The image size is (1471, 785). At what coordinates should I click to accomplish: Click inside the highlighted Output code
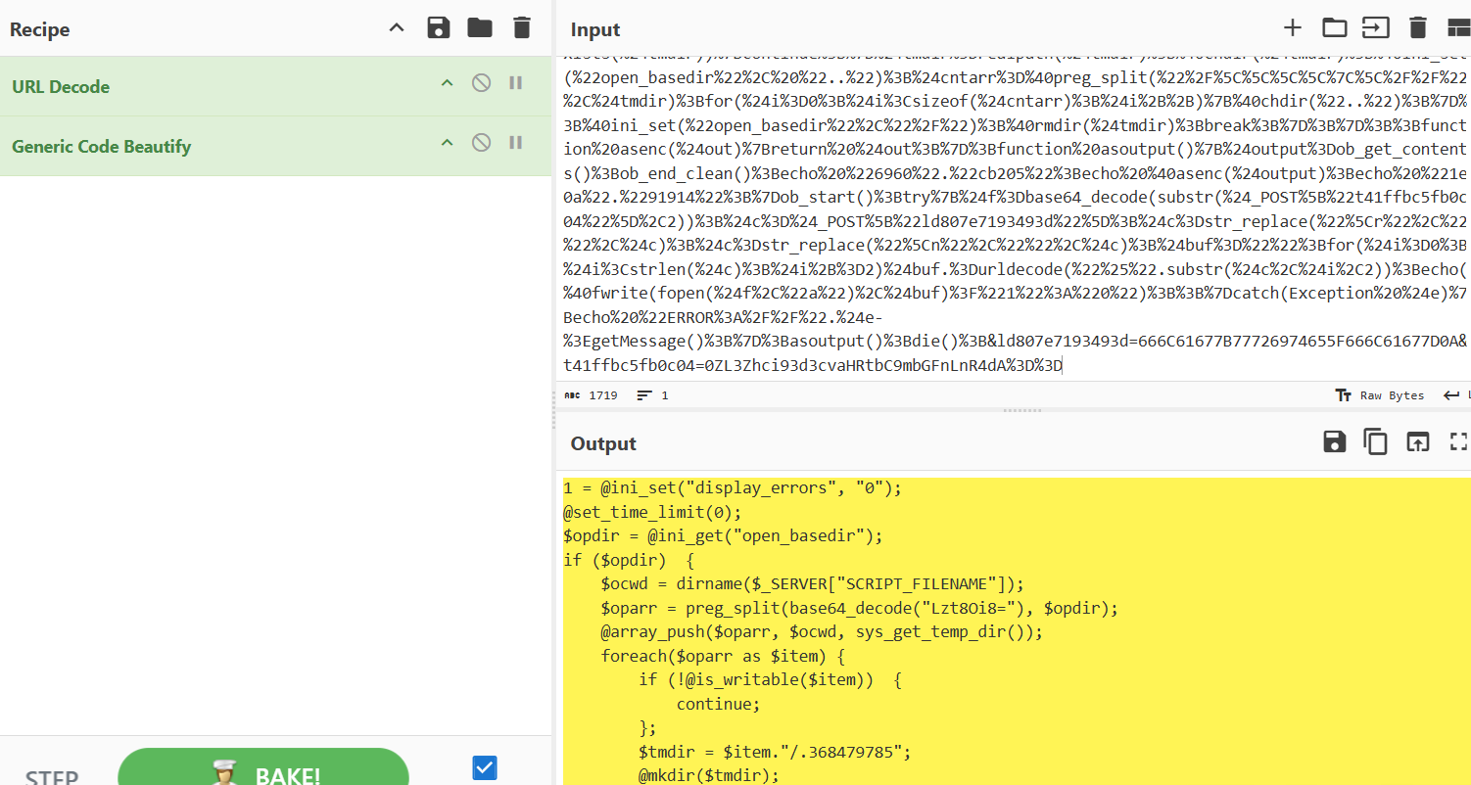click(x=1017, y=631)
